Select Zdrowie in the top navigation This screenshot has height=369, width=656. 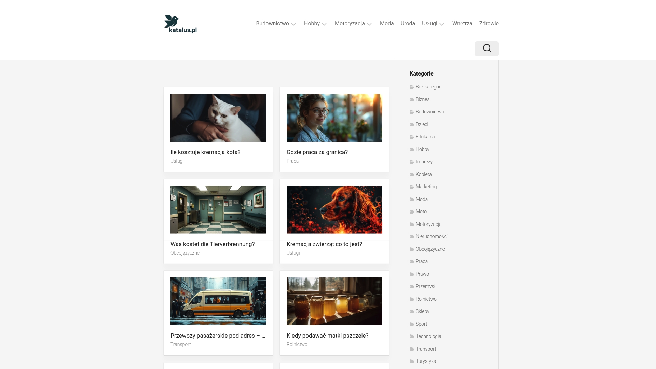click(x=489, y=24)
